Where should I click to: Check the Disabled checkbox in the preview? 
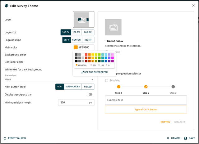click(107, 81)
